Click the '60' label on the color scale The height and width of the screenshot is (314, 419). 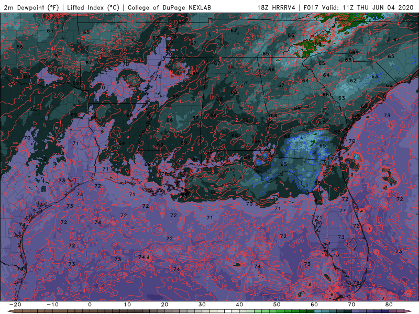[314, 305]
